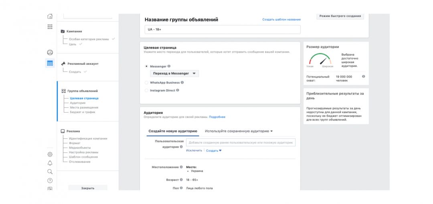Go to Места размещения in sidebar

click(x=84, y=108)
